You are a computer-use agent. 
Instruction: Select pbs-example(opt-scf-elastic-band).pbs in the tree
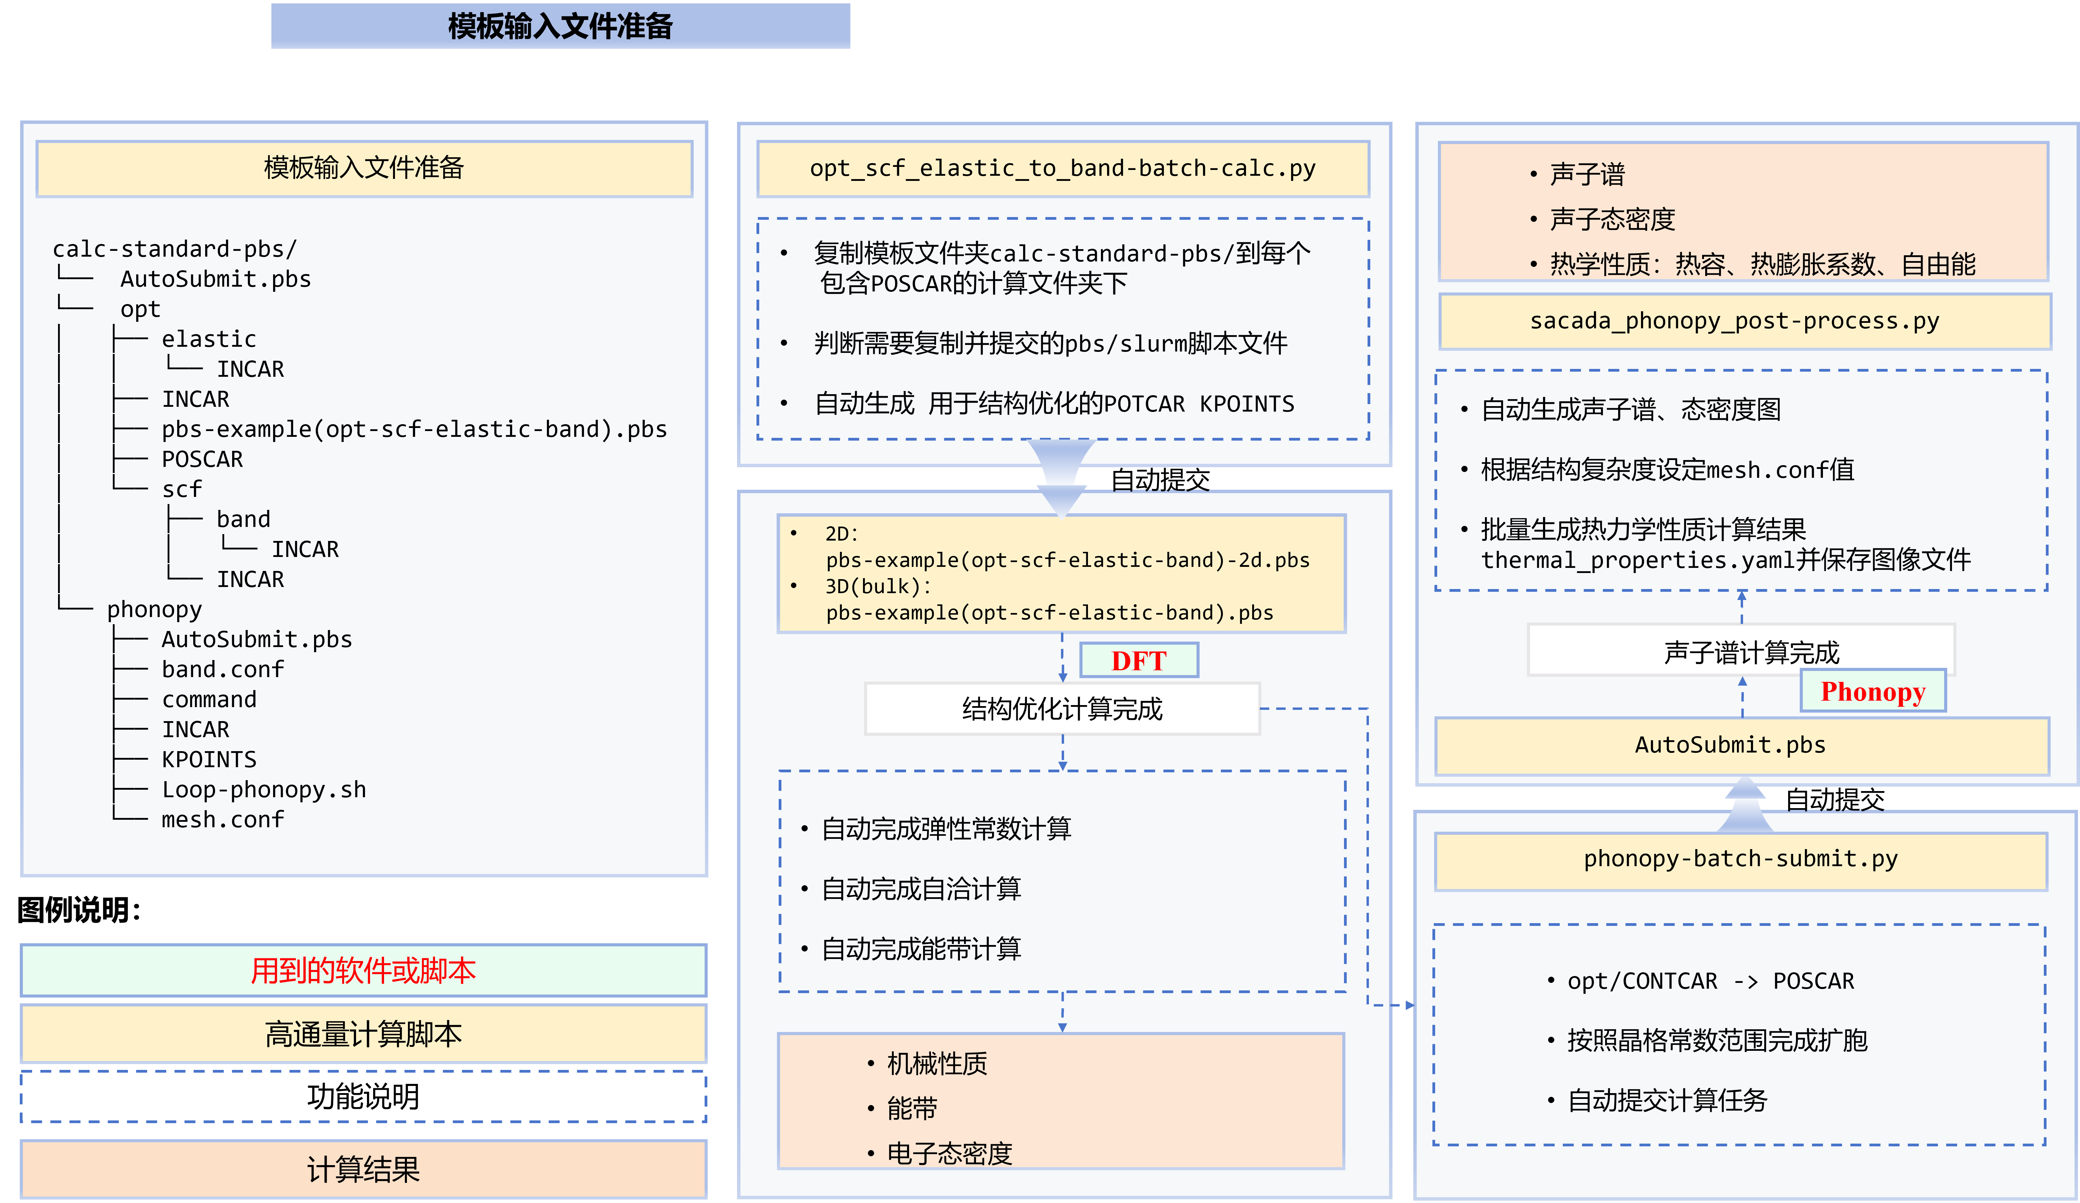pyautogui.click(x=414, y=429)
